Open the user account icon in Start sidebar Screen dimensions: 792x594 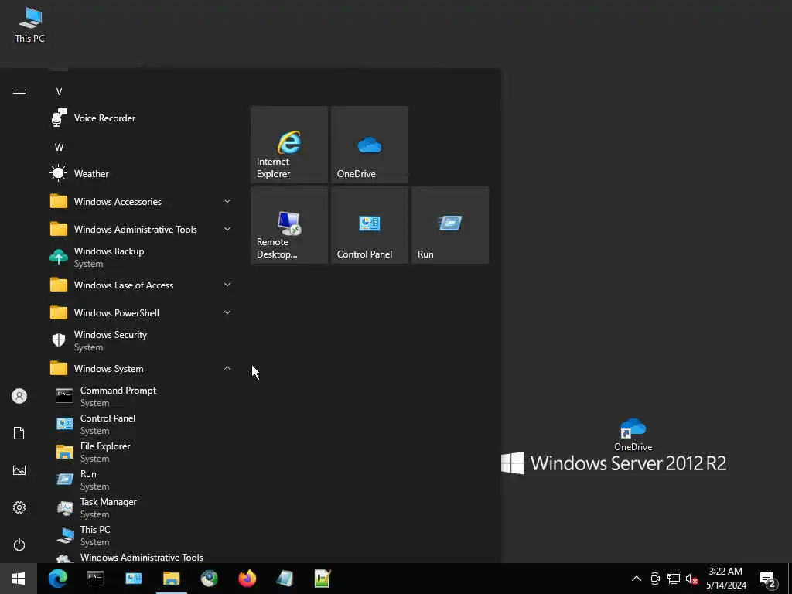coord(19,396)
